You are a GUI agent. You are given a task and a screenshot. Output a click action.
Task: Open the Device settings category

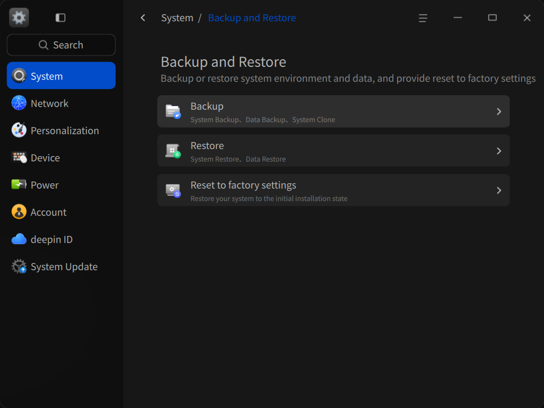pyautogui.click(x=61, y=158)
